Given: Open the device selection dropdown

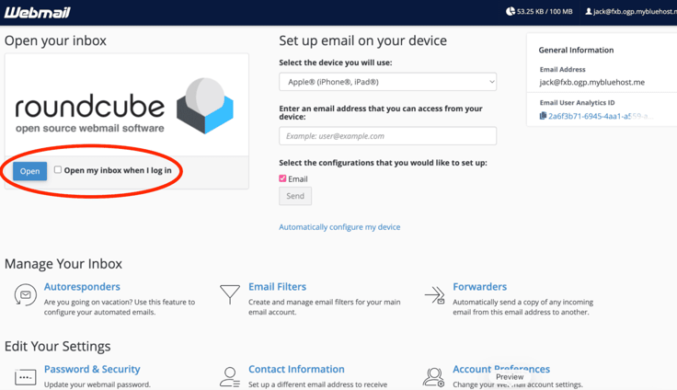Looking at the screenshot, I should 387,82.
